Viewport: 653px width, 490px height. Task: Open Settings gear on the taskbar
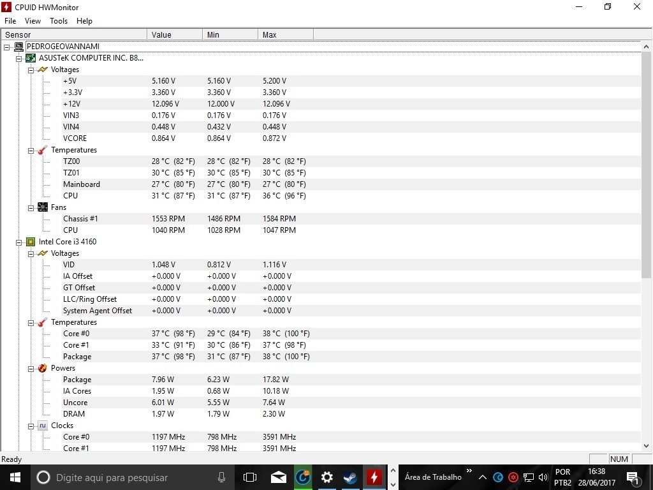[327, 477]
